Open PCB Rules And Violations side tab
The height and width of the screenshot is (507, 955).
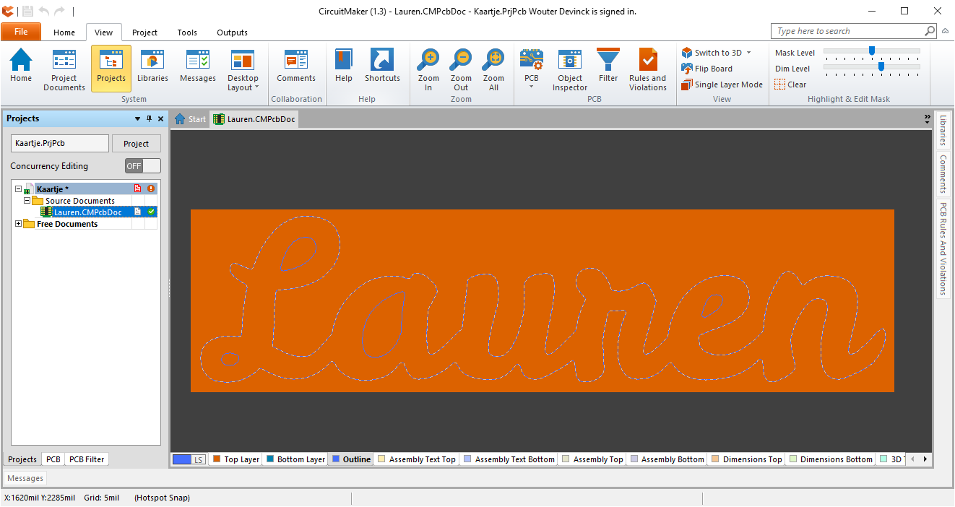[x=943, y=248]
